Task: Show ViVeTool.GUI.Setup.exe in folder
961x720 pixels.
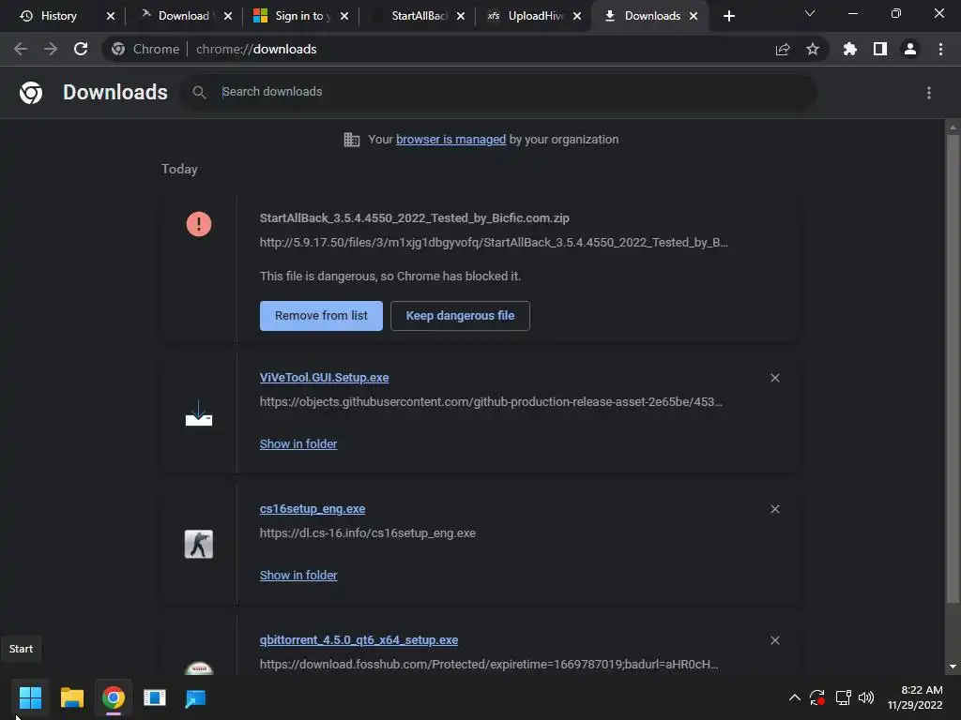Action: pyautogui.click(x=298, y=443)
